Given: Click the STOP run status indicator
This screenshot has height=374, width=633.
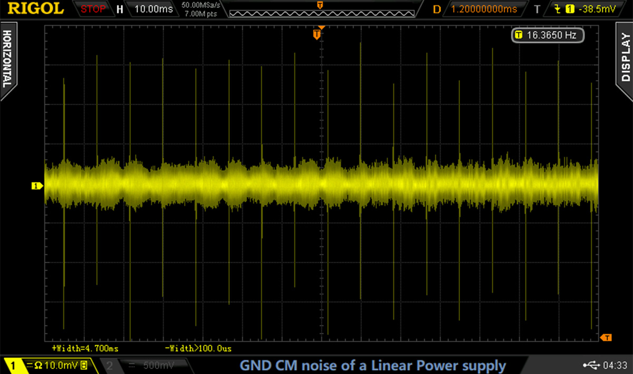Looking at the screenshot, I should pos(93,9).
